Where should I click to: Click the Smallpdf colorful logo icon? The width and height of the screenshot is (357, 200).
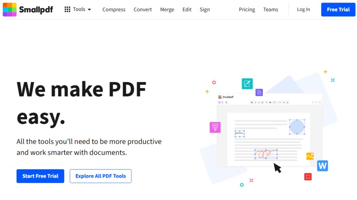pos(10,10)
